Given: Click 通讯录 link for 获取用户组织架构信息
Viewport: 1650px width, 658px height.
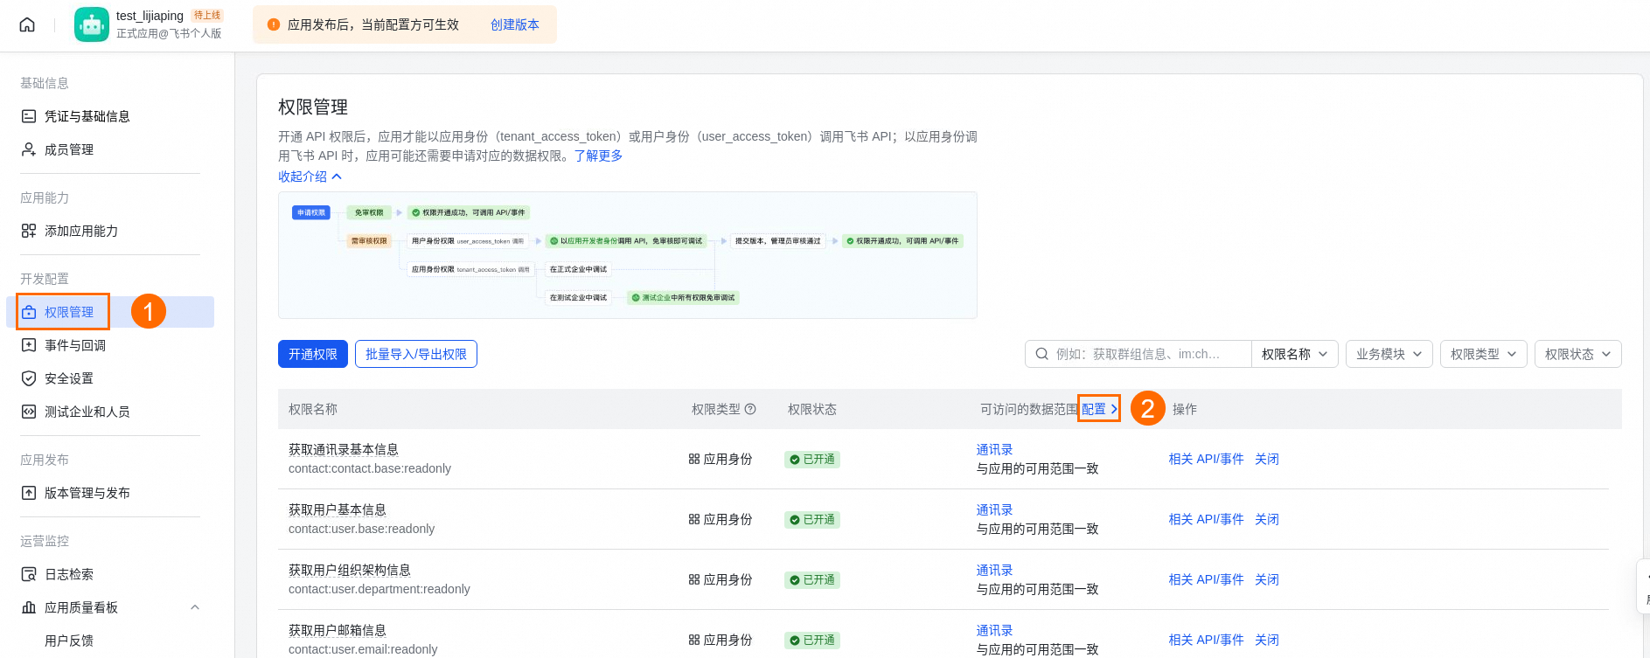Looking at the screenshot, I should (x=994, y=570).
